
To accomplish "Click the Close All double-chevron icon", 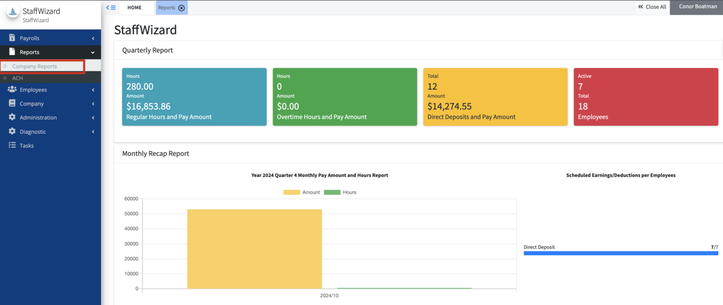I will (x=641, y=7).
